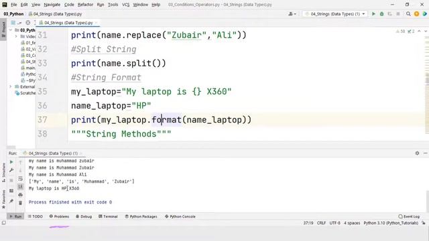Click the greyed Stop icon in the main toolbar
The width and height of the screenshot is (429, 241).
click(x=398, y=13)
